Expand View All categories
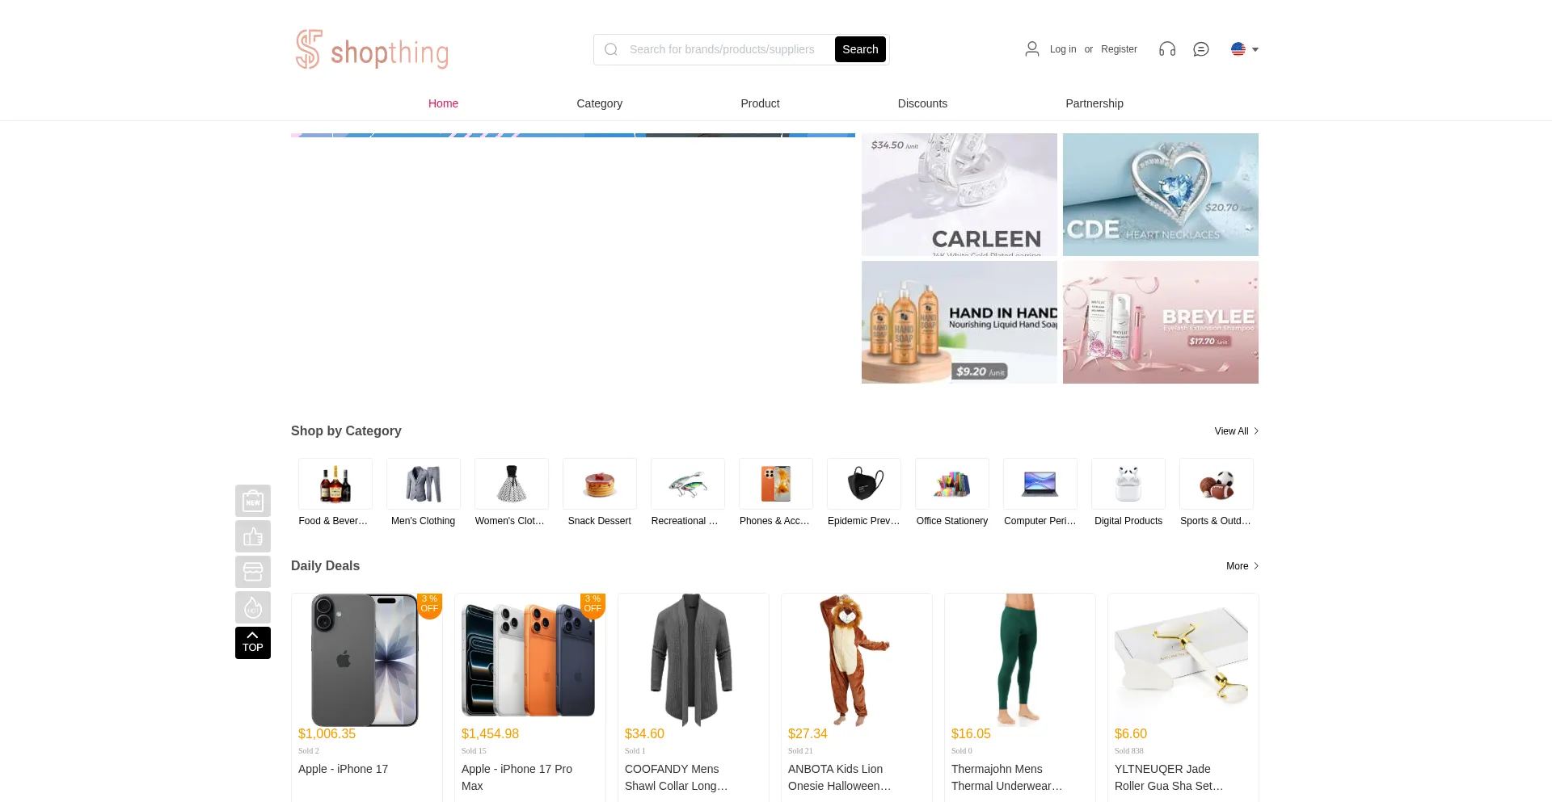 coord(1237,431)
